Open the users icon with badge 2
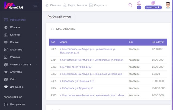 point(139,3)
